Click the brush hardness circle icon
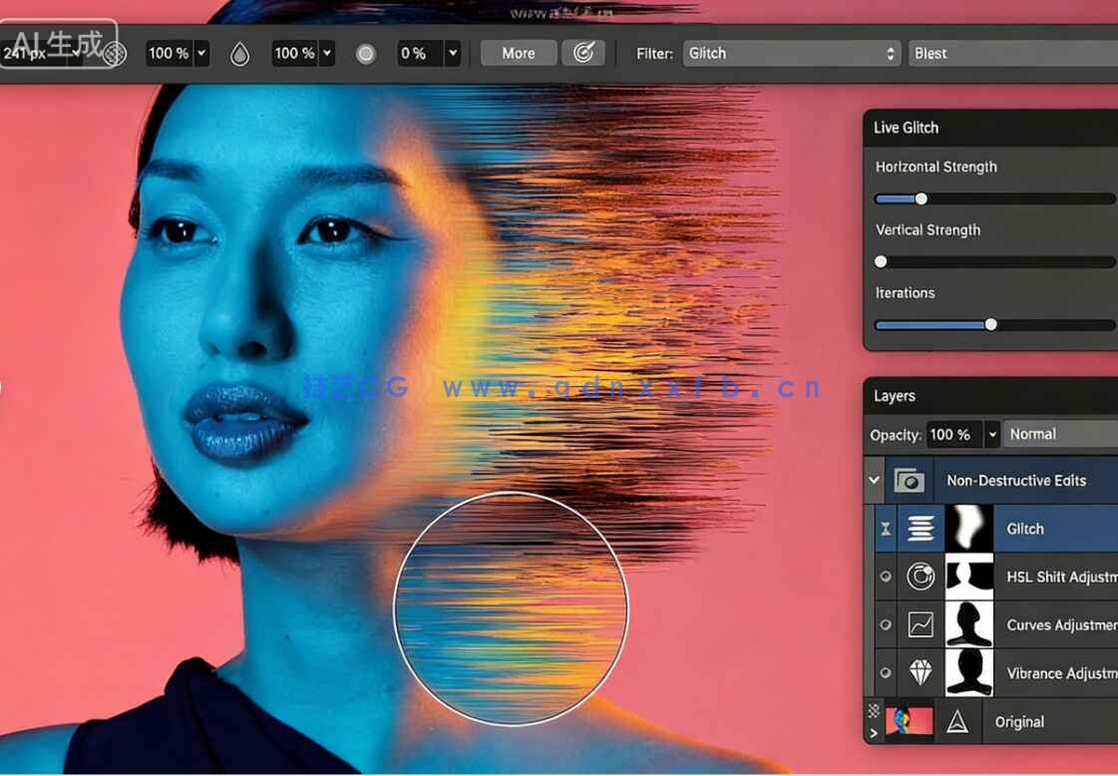The width and height of the screenshot is (1118, 776). [x=365, y=53]
